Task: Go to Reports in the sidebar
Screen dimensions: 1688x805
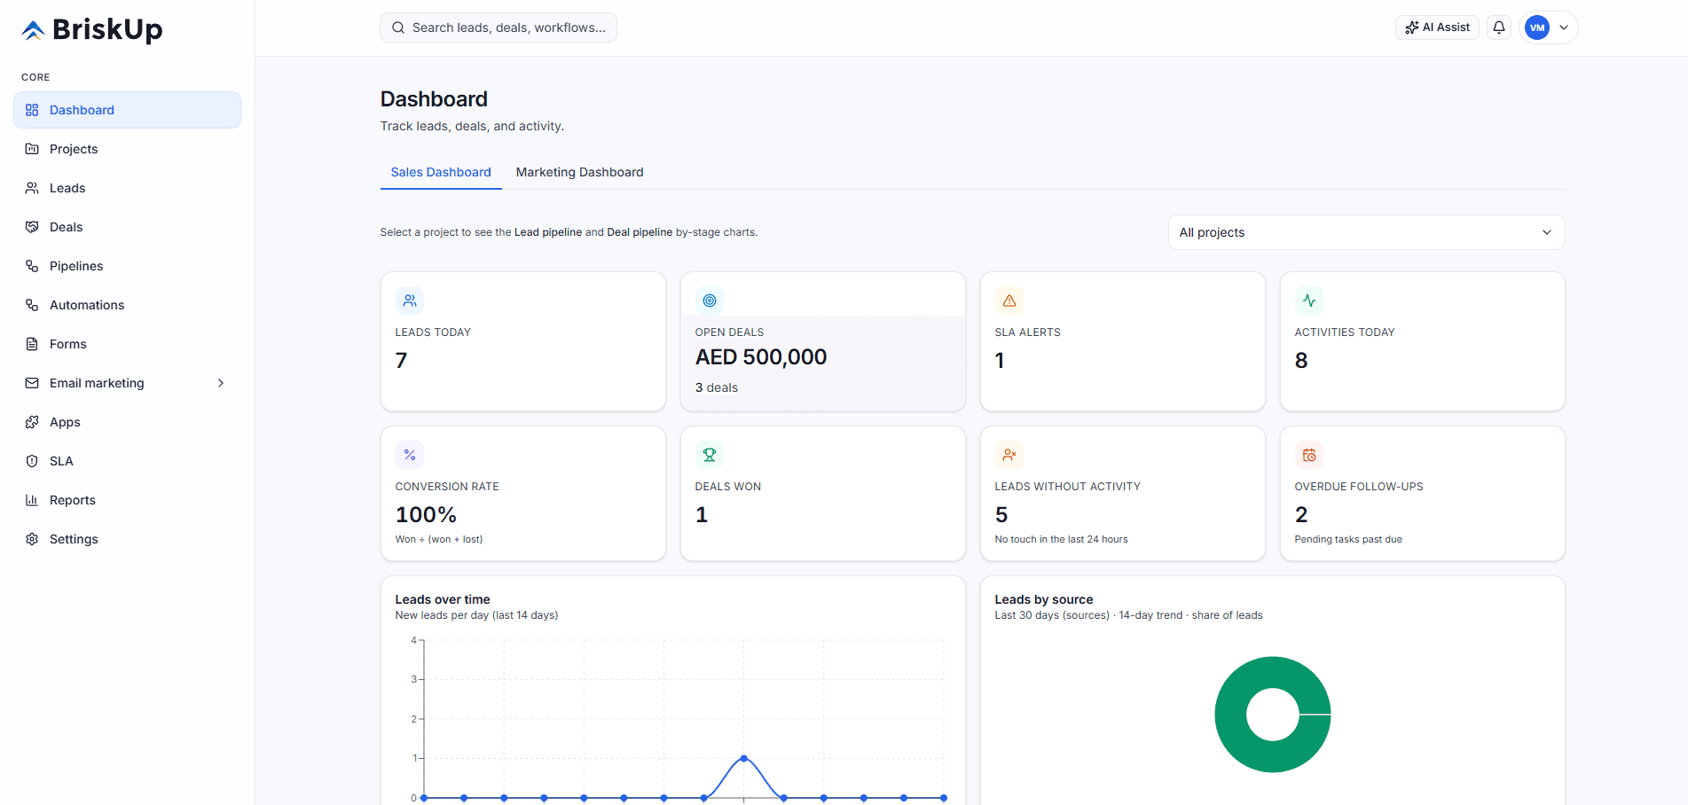Action: 127,500
